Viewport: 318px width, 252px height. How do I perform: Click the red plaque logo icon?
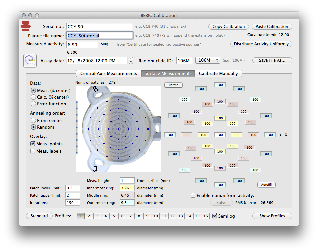26,26
